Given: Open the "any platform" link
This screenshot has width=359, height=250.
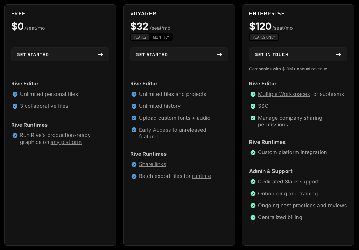Looking at the screenshot, I should pos(66,142).
